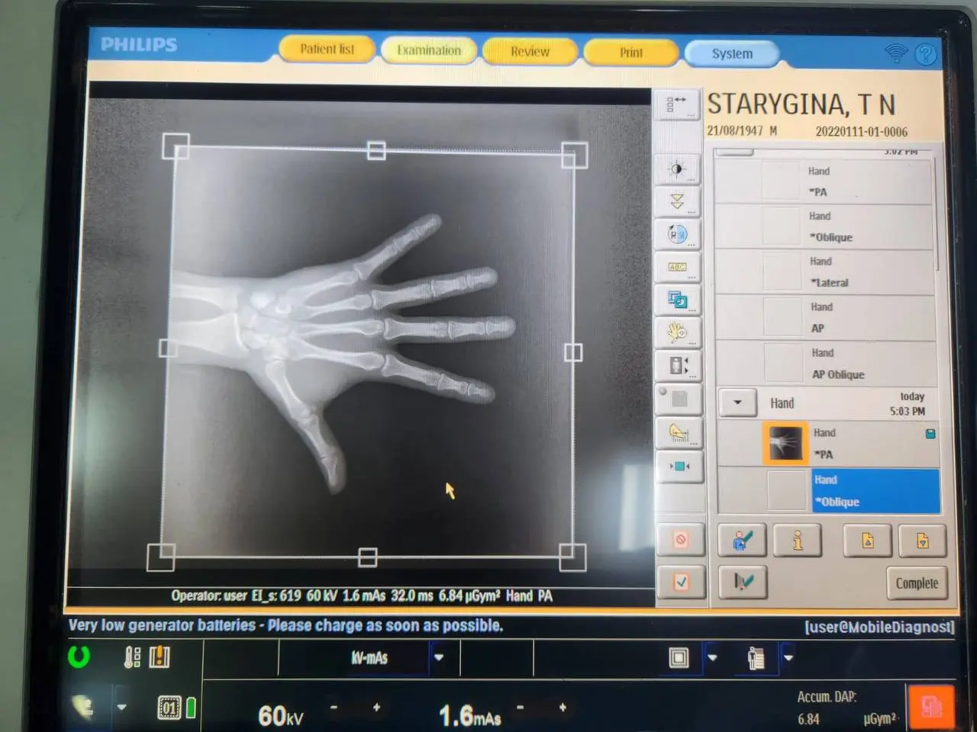
Task: Click the battery warning exclamation icon
Action: [160, 657]
